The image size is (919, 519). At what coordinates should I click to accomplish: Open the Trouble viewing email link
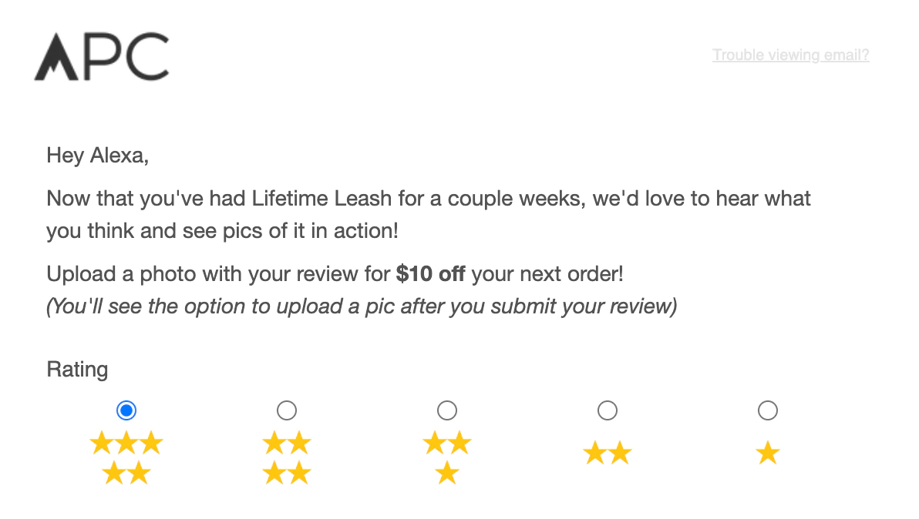coord(790,55)
